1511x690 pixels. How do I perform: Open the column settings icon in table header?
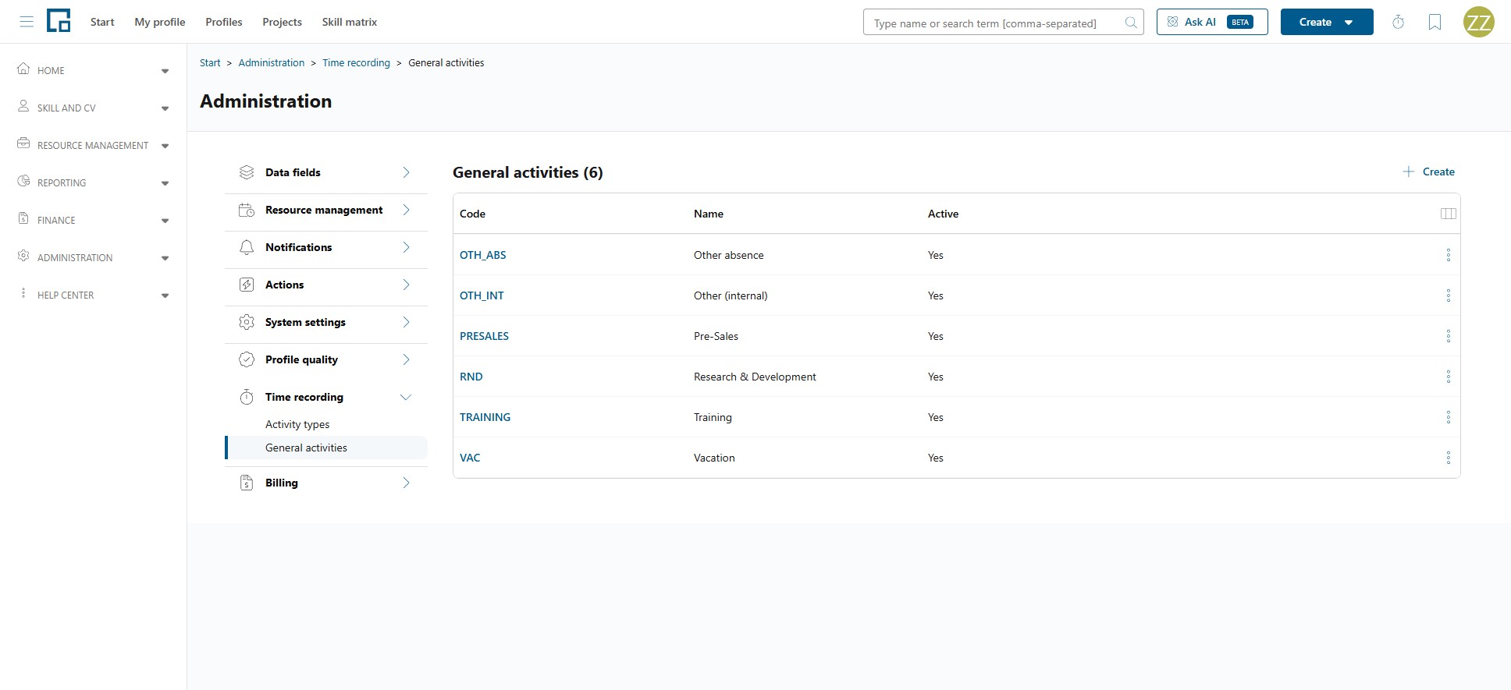1449,214
